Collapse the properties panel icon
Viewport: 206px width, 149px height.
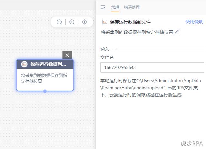tap(103, 8)
